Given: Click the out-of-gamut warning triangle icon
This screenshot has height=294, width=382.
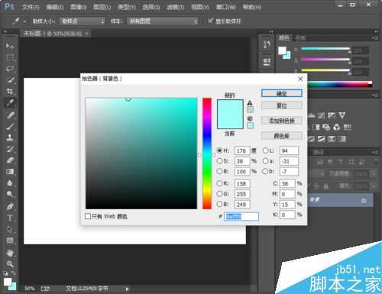Looking at the screenshot, I should coord(250,103).
